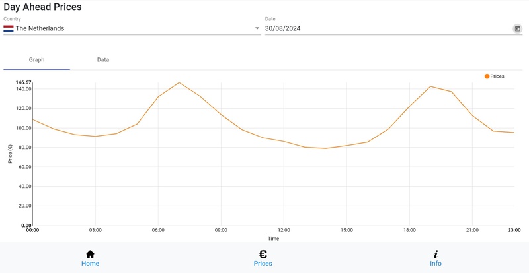Click the morning price peak on the line
529x273 pixels.
[179, 83]
